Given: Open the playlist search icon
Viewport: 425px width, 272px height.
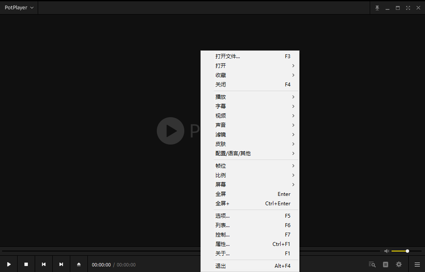Looking at the screenshot, I should 372,264.
